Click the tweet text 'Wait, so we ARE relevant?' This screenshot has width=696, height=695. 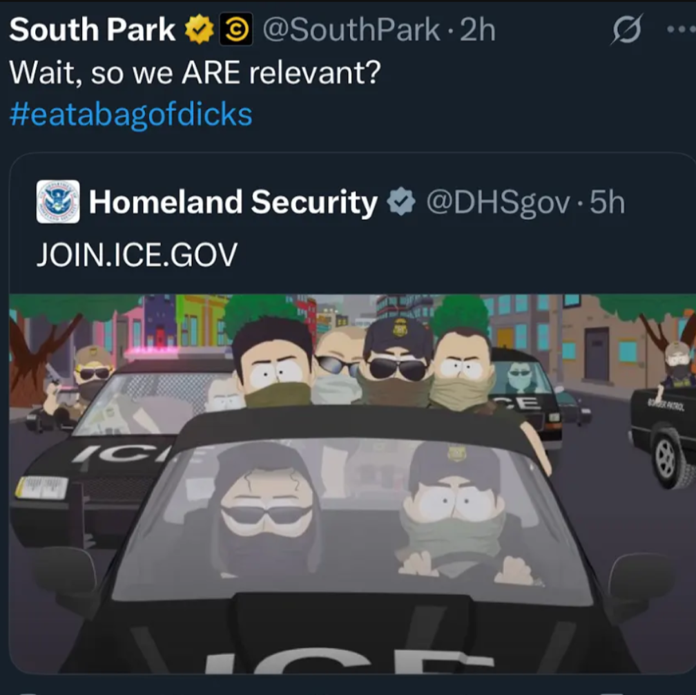(x=195, y=73)
